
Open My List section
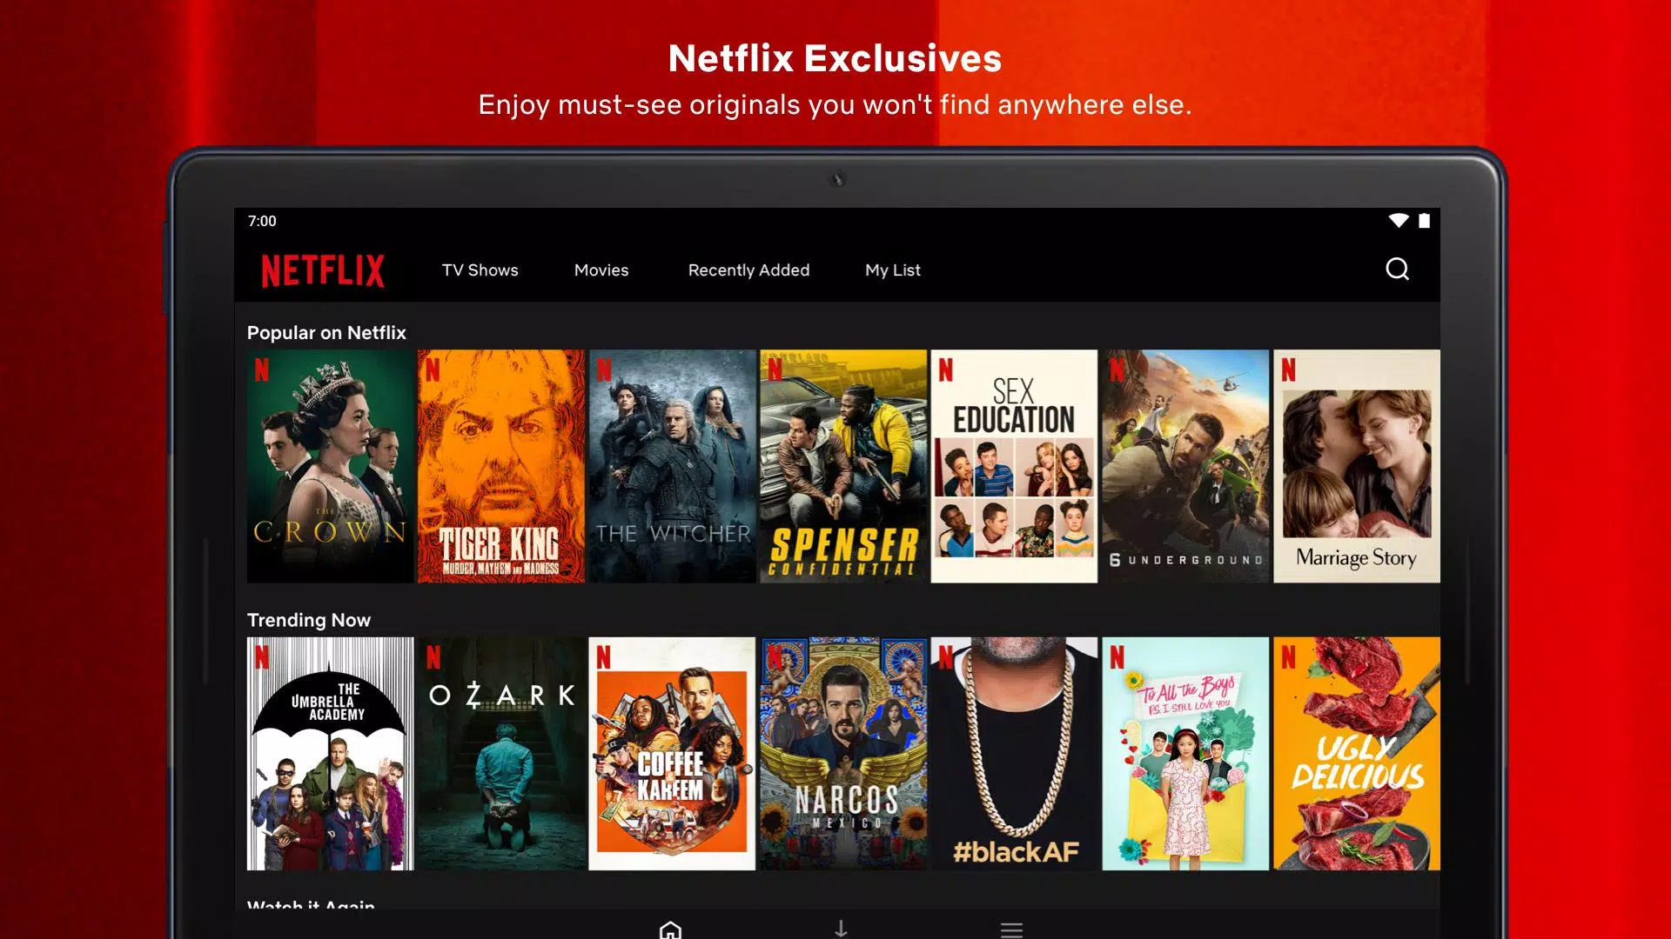(893, 270)
